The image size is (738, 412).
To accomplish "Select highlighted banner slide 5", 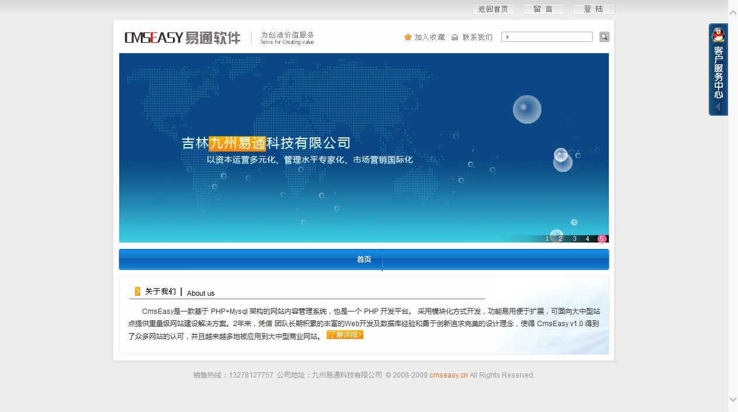I will 601,238.
